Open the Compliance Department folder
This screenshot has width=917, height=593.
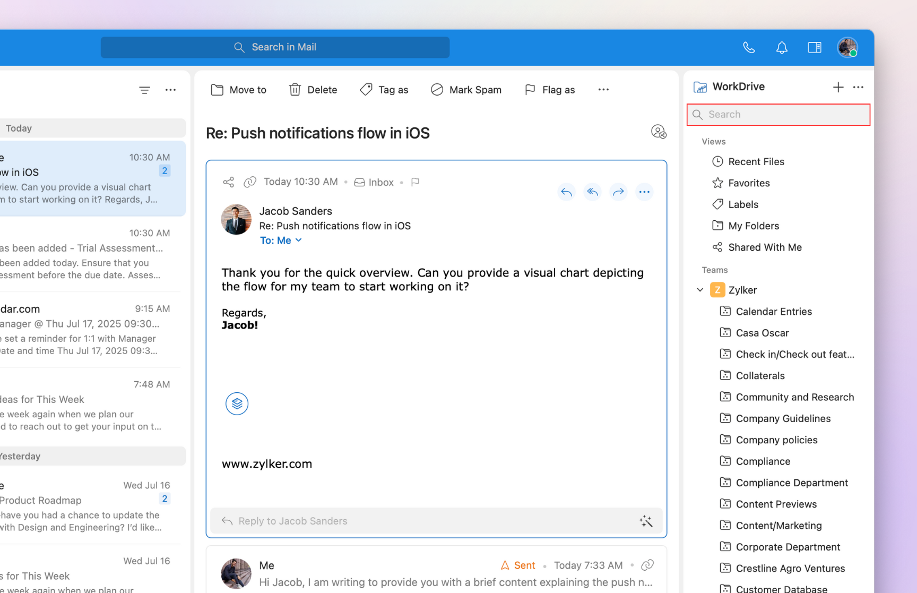[x=784, y=483]
